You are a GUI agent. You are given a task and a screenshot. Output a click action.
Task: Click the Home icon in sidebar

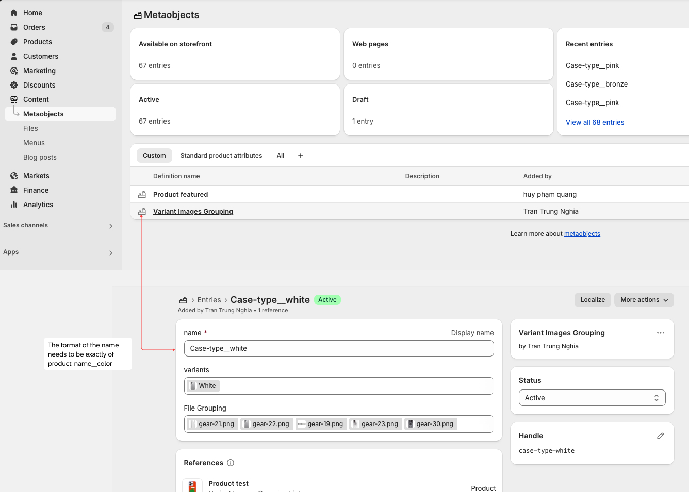(x=14, y=13)
